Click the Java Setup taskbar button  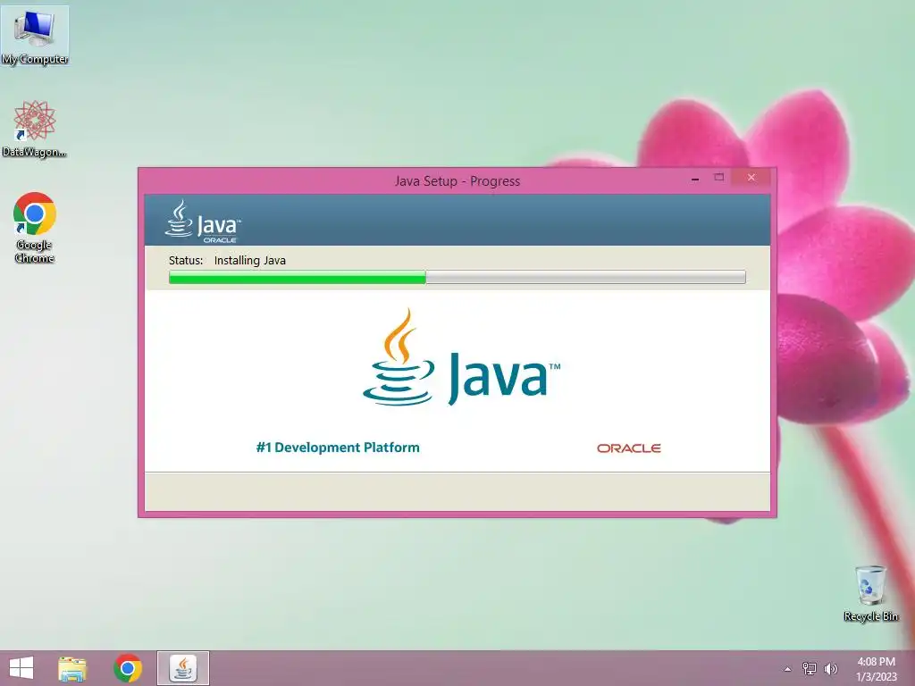[183, 668]
